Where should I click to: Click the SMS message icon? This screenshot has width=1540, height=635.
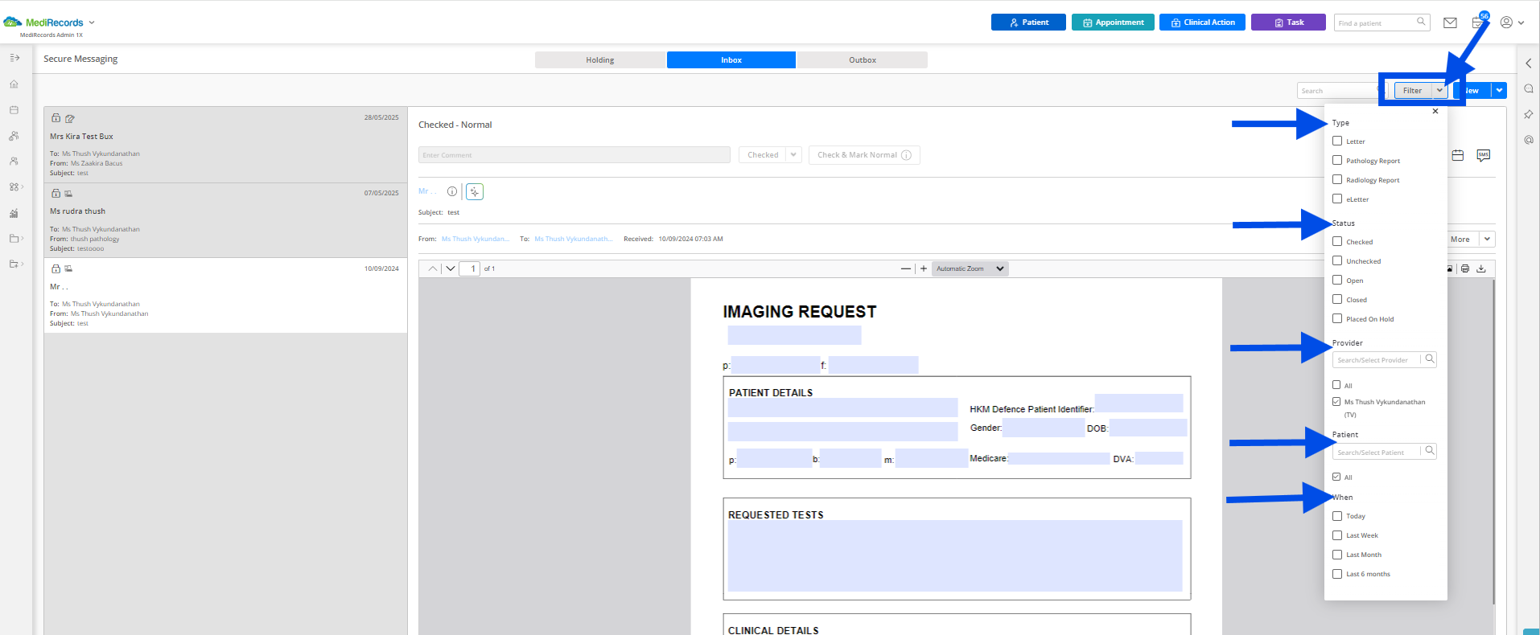pos(1483,155)
